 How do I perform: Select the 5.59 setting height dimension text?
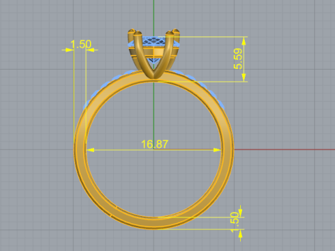click(238, 59)
